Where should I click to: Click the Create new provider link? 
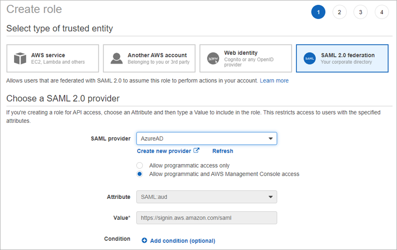point(164,151)
